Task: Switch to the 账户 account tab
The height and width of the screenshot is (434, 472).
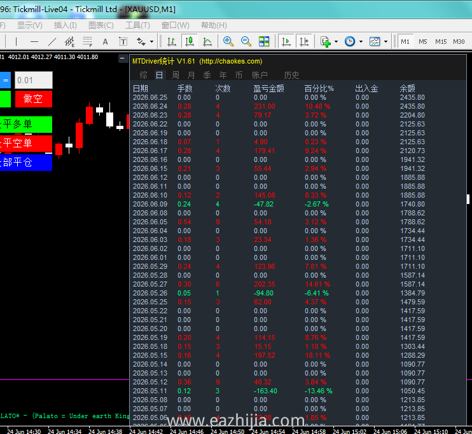Action: click(260, 75)
